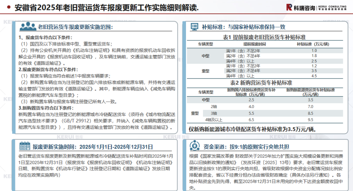Click the 新购新能源营运货车补贴标准 column header
The image size is (353, 191).
(311, 92)
